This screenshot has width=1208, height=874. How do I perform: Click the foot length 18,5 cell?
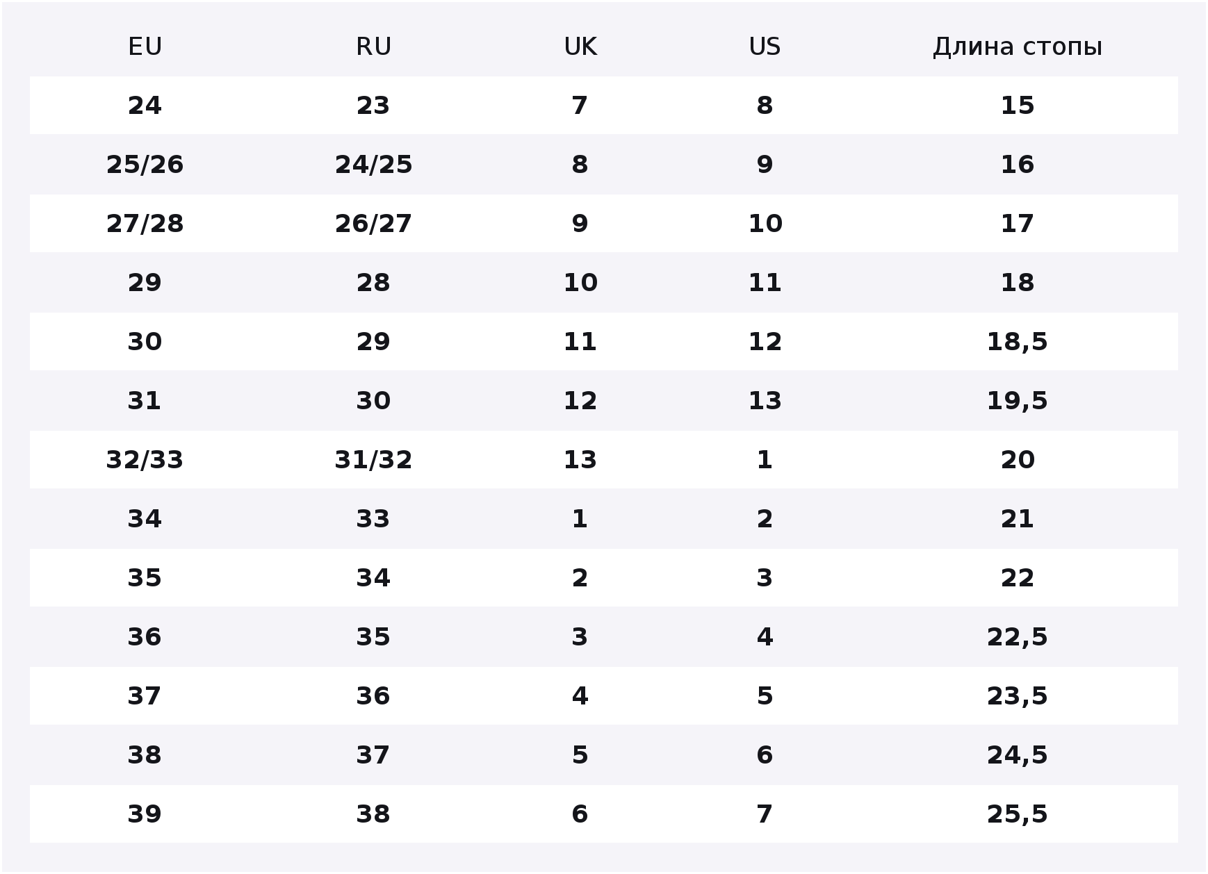point(1017,342)
